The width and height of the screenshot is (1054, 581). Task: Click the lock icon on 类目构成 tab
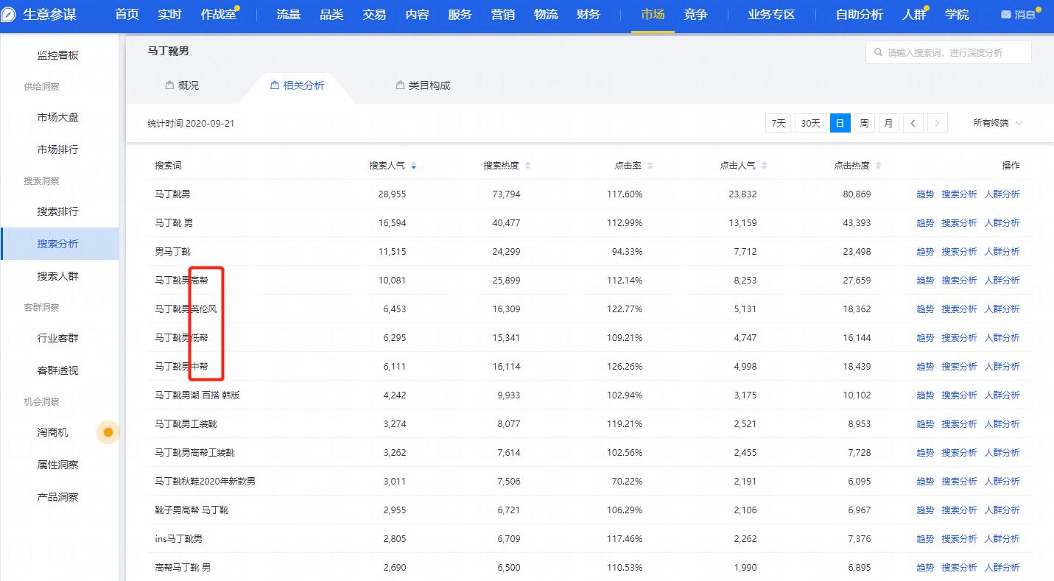399,85
